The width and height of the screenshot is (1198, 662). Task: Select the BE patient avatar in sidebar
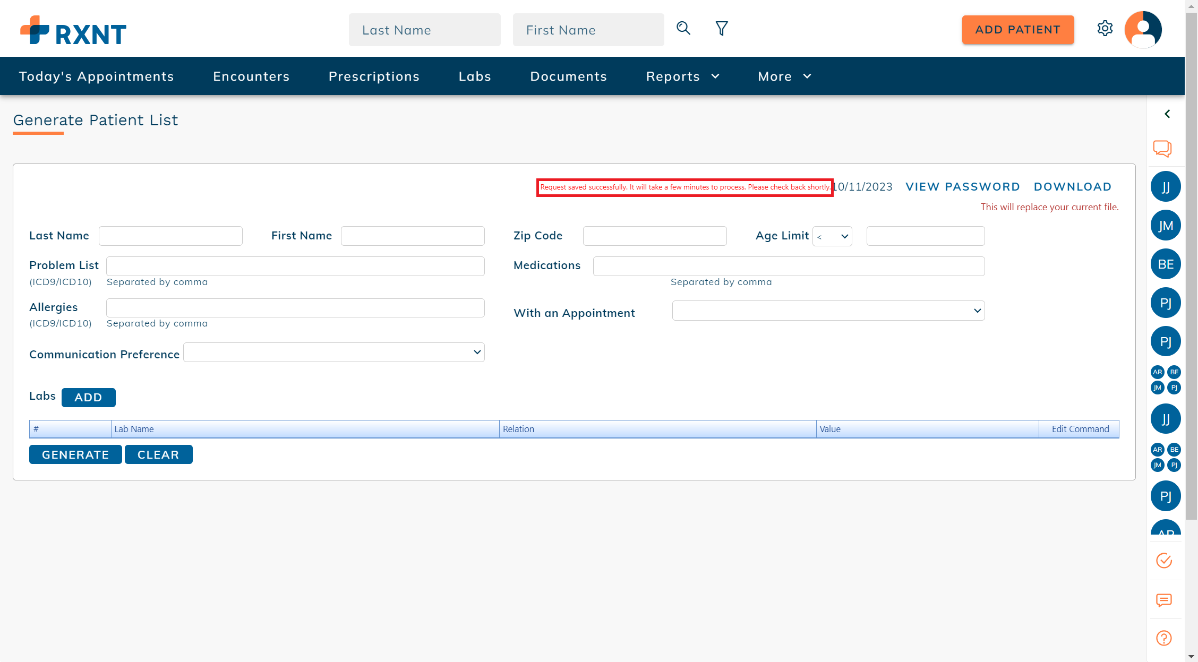point(1166,264)
